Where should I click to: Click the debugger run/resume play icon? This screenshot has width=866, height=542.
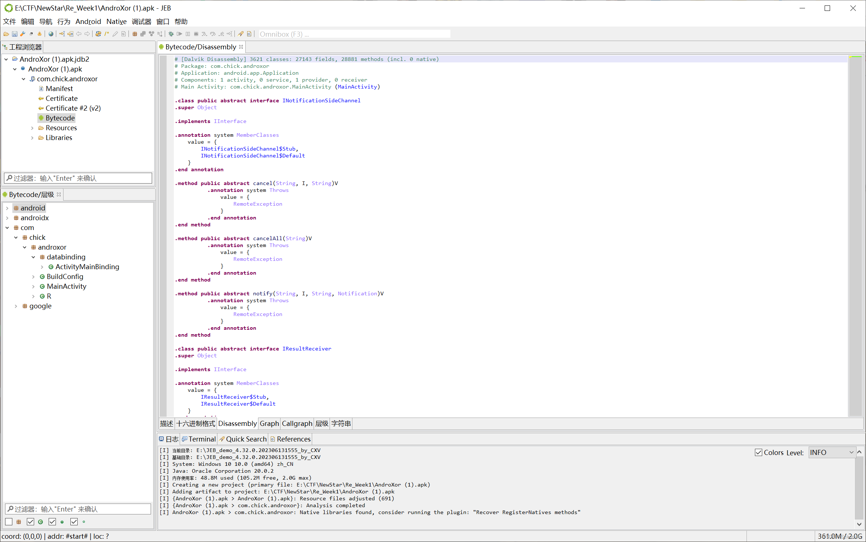[x=179, y=34]
